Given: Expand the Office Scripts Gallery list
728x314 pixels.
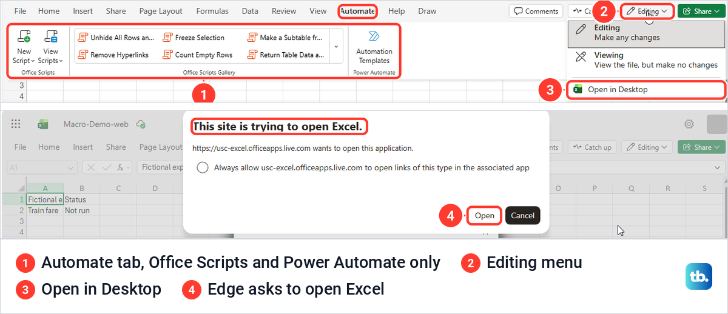Looking at the screenshot, I should (336, 46).
